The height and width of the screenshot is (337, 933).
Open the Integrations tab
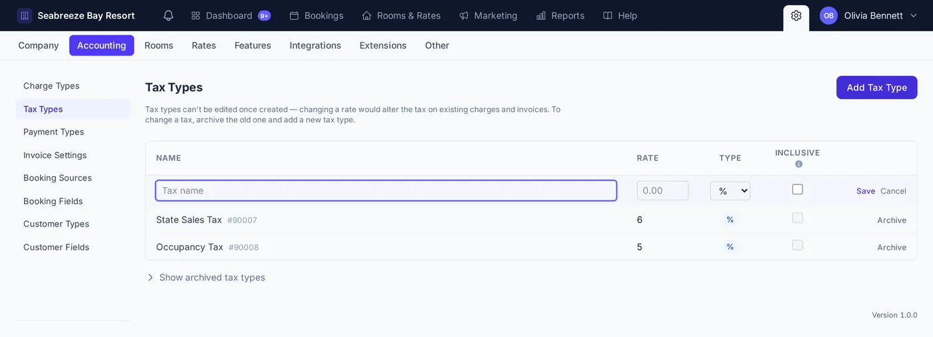315,45
